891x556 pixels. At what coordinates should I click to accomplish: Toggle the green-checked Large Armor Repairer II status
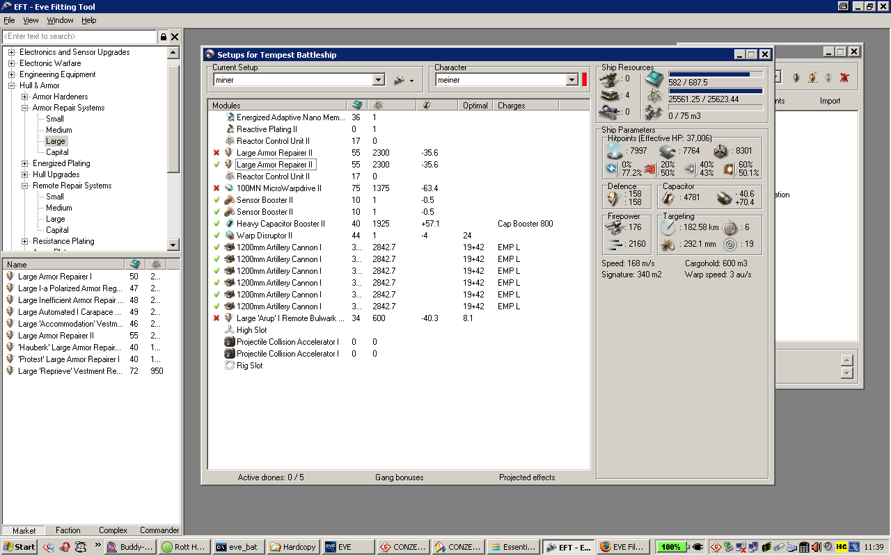coord(216,165)
